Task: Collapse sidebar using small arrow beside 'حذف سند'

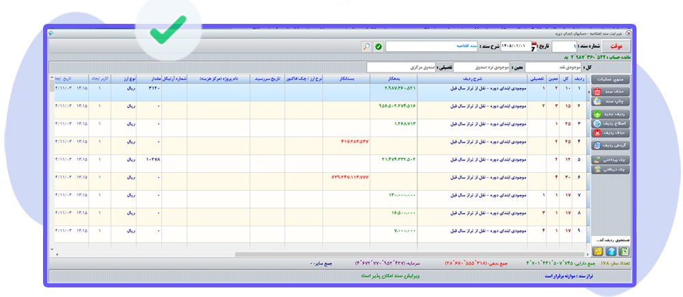Action: [589, 93]
